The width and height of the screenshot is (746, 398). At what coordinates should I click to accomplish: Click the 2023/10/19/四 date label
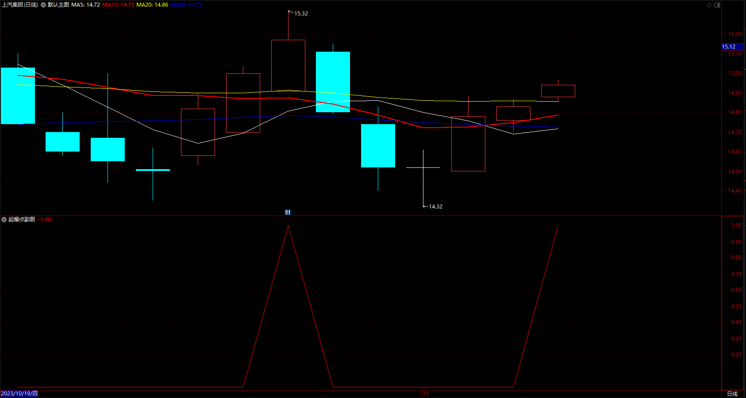[x=19, y=394]
